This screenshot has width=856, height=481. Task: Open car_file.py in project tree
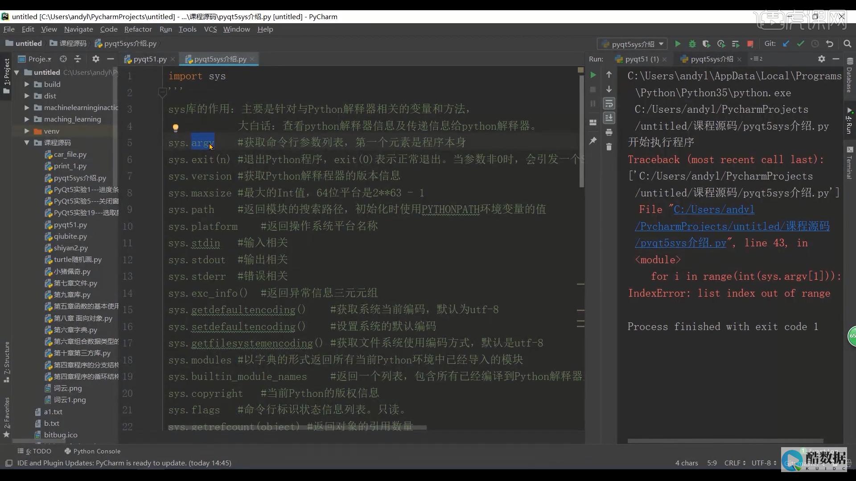tap(70, 155)
